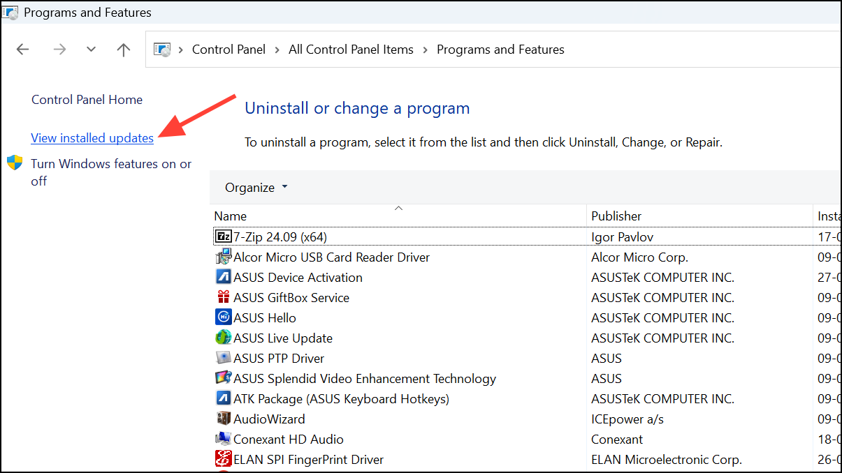Open the recent locations dropdown chevron
The height and width of the screenshot is (473, 842).
91,50
